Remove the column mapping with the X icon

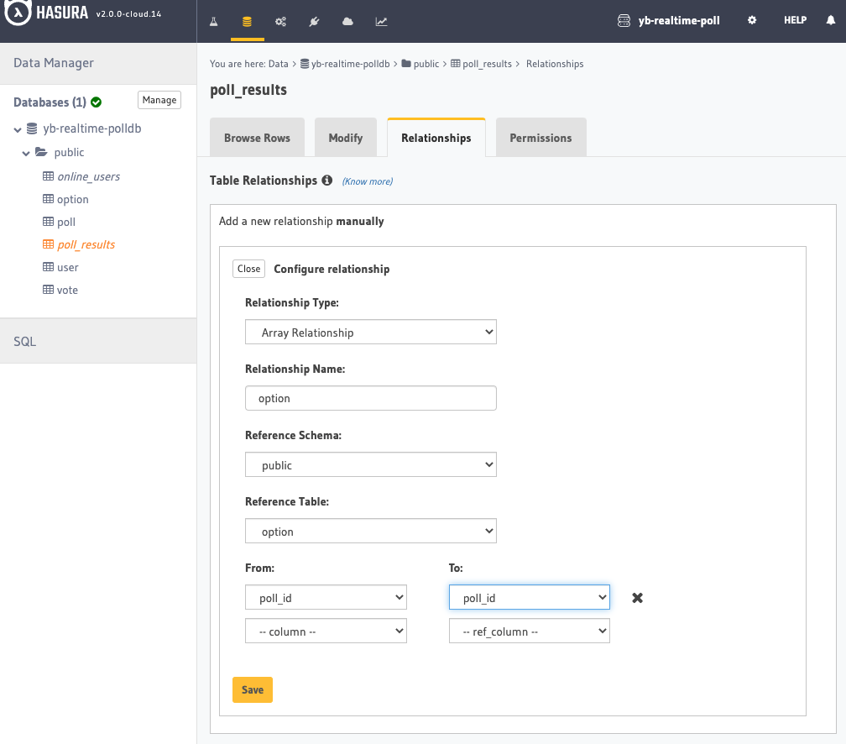(x=637, y=598)
